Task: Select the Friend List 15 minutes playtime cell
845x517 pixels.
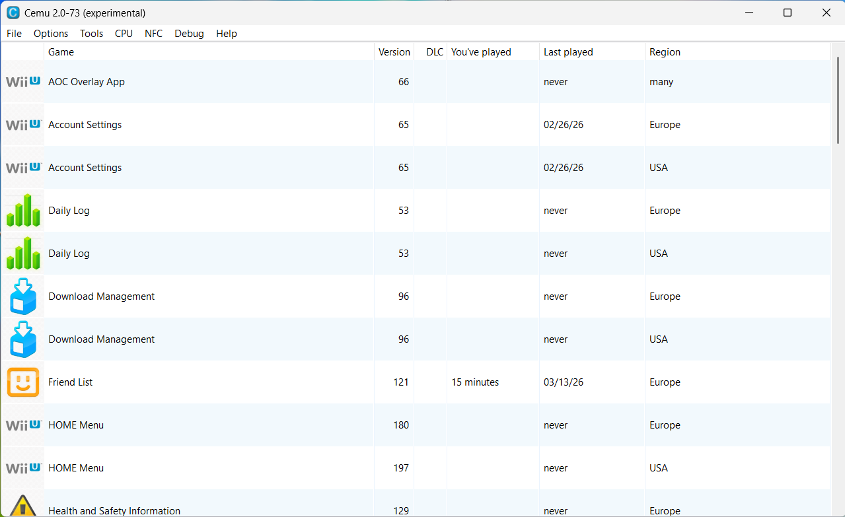Action: tap(475, 382)
